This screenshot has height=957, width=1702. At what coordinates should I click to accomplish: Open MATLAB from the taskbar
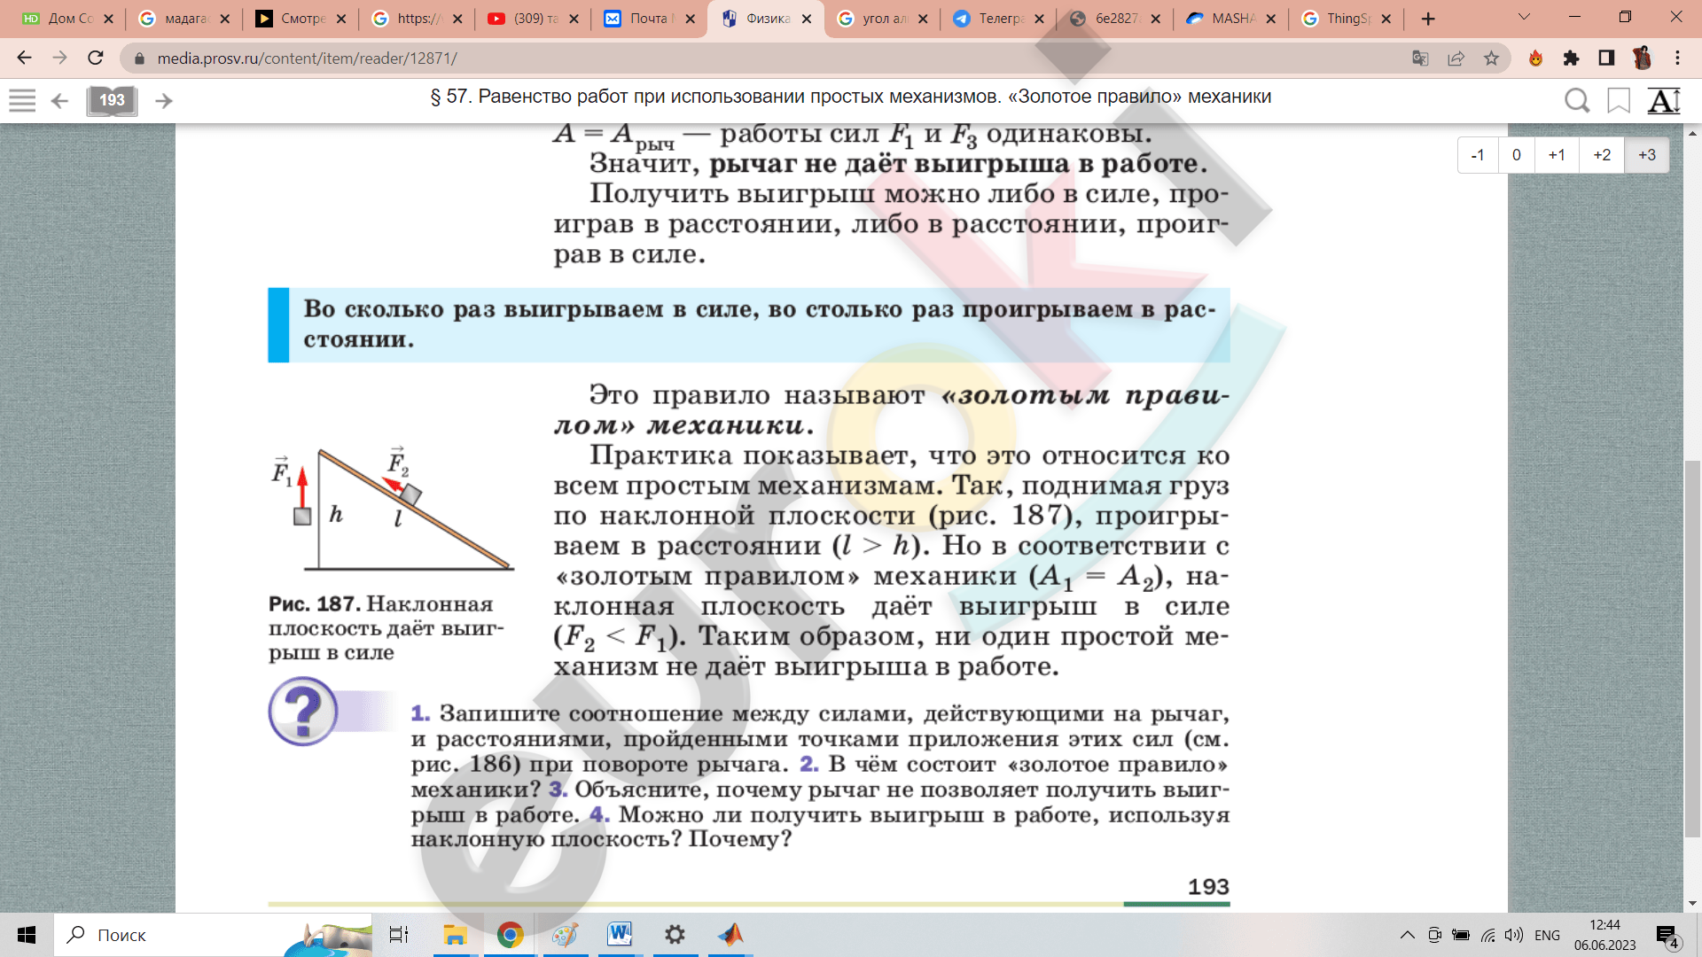[x=730, y=935]
